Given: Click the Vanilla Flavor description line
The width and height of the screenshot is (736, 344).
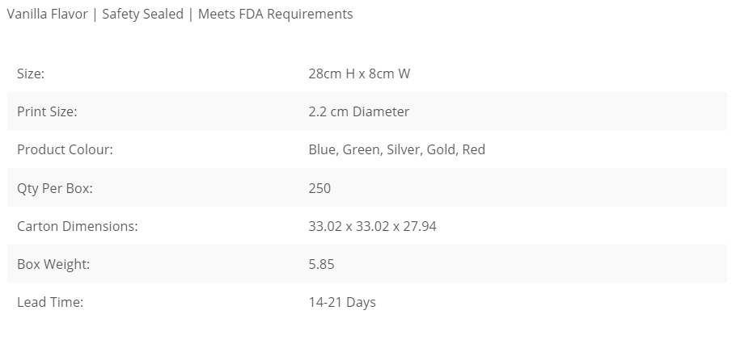Looking at the screenshot, I should pos(180,14).
